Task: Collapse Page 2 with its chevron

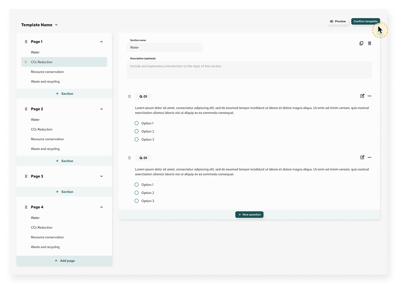Action: point(101,109)
